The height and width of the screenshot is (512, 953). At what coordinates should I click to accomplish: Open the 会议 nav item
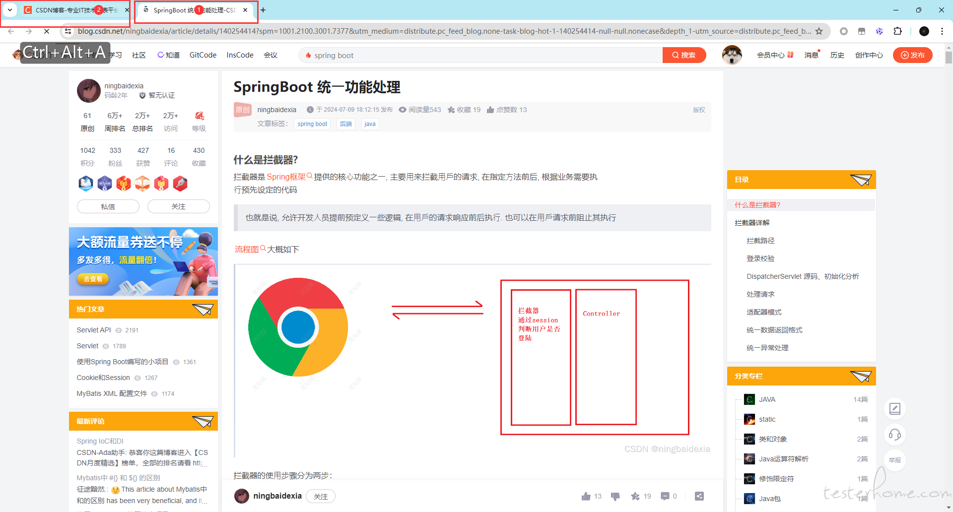pos(271,55)
